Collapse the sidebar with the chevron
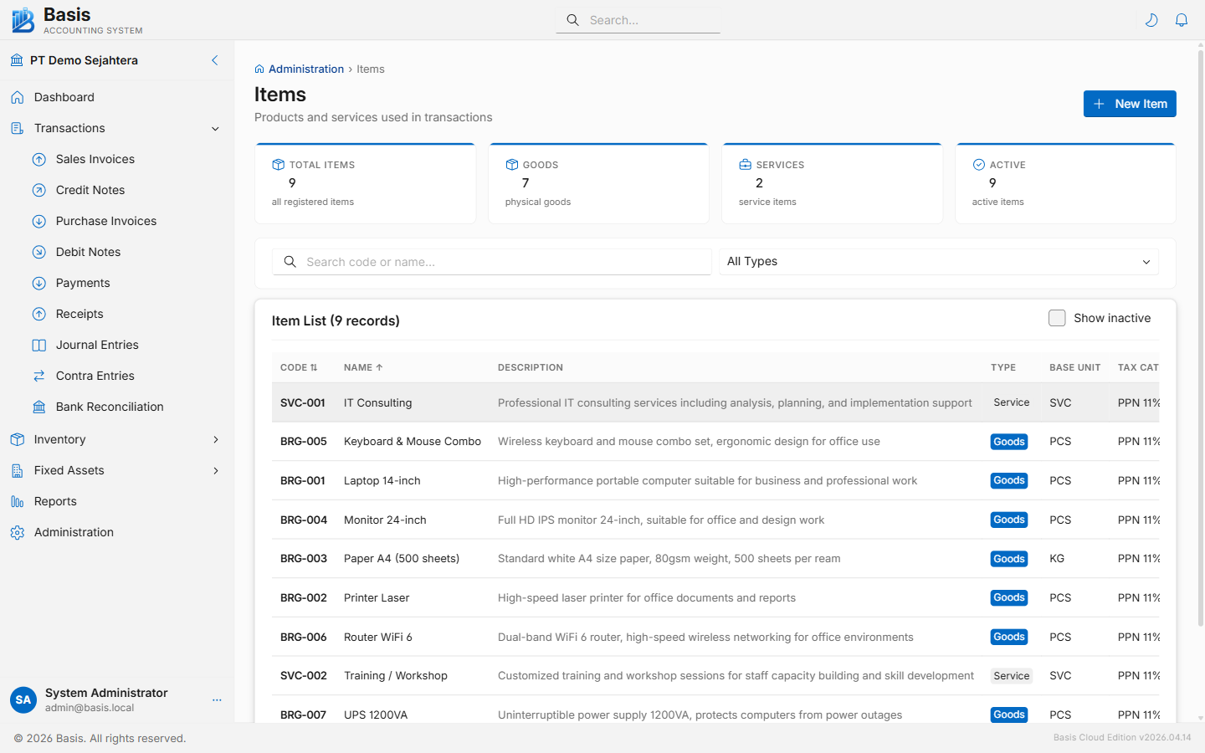1205x753 pixels. (215, 60)
